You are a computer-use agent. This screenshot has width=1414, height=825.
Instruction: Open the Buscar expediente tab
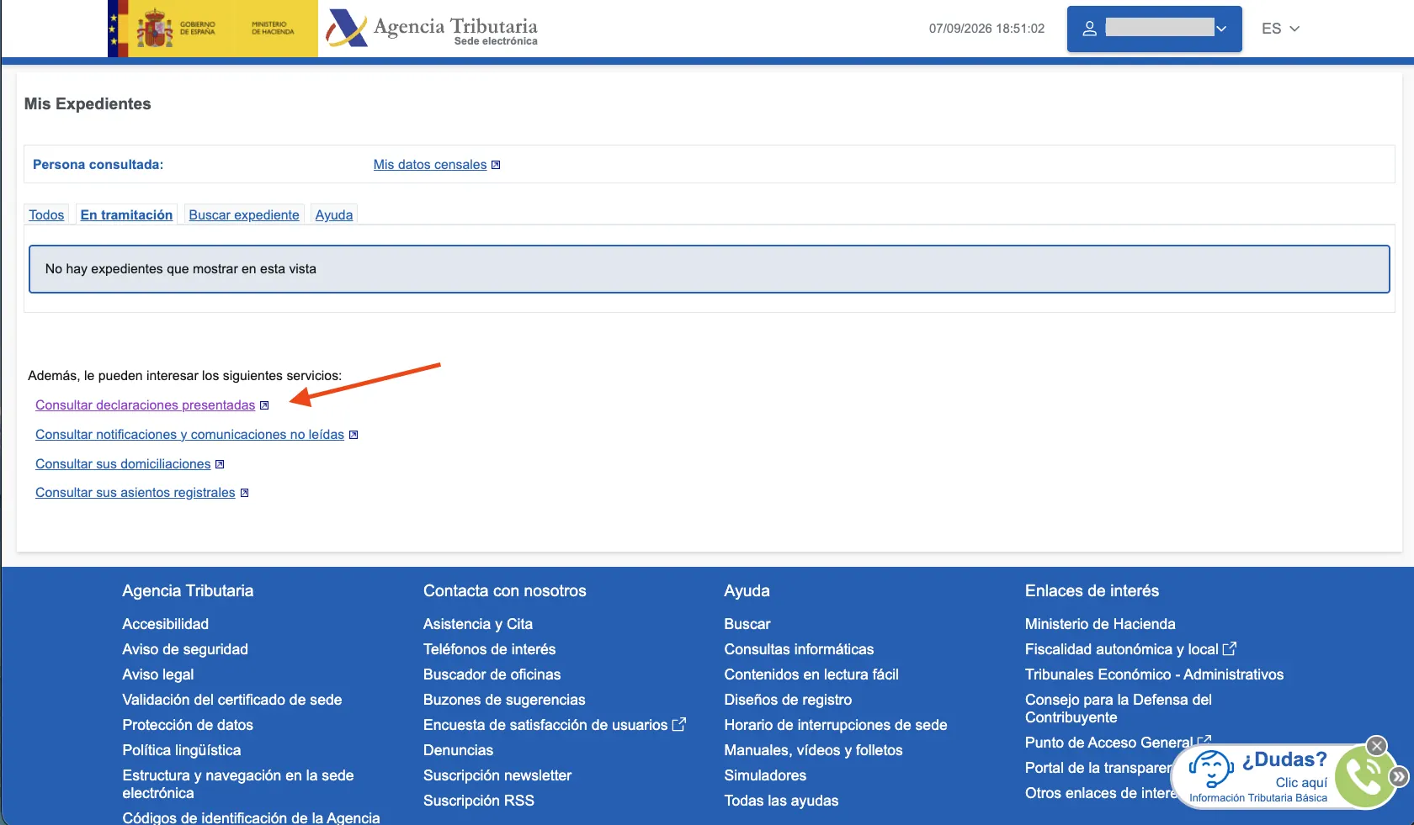244,214
